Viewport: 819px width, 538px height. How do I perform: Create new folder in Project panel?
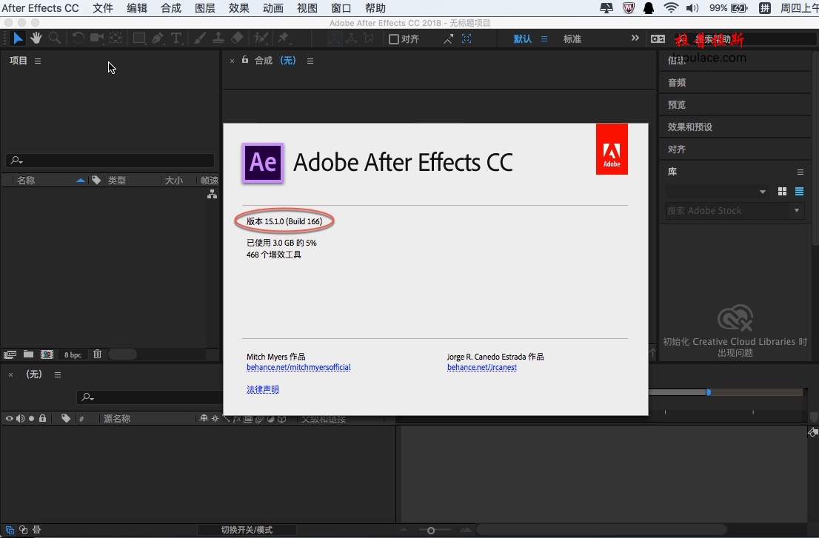[28, 354]
